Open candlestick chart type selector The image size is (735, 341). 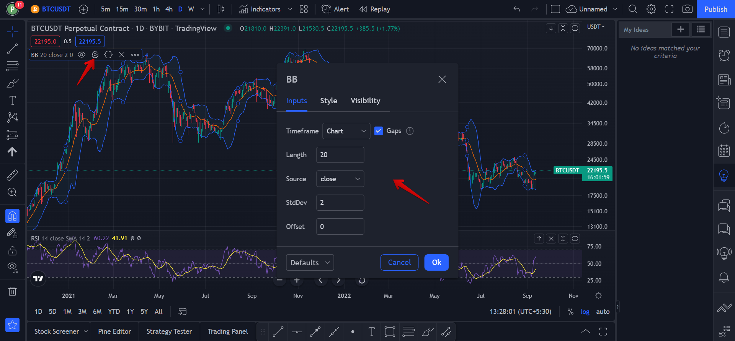click(221, 9)
